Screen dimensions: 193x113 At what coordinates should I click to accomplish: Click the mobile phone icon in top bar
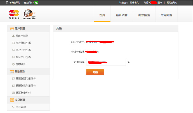click(7, 3)
